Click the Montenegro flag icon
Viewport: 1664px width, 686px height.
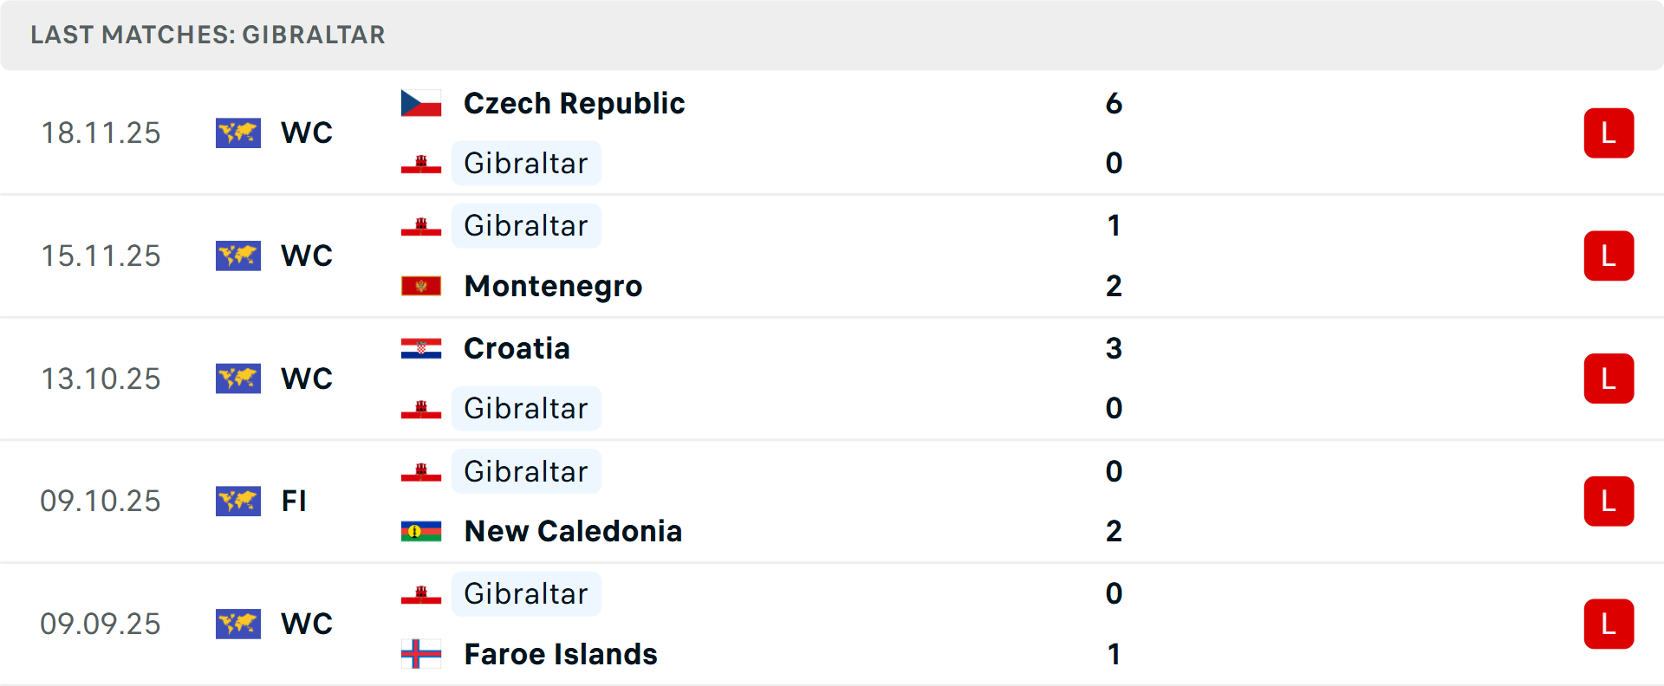pos(421,286)
